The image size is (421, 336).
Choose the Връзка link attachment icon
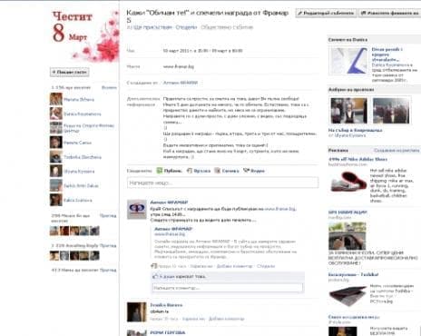point(190,171)
